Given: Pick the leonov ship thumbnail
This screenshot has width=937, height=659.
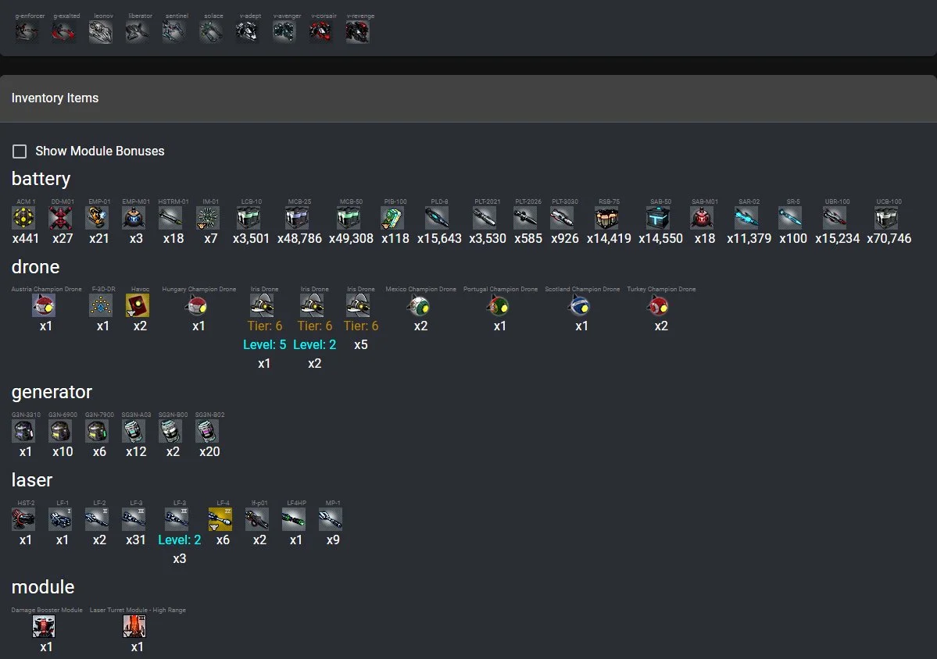Looking at the screenshot, I should [101, 31].
